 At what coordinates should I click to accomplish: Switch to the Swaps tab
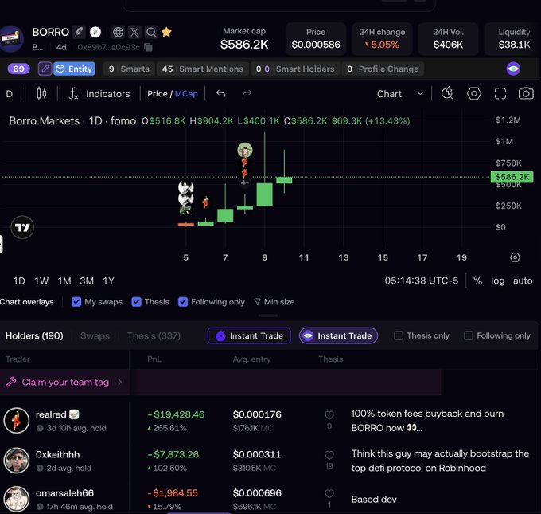point(95,335)
